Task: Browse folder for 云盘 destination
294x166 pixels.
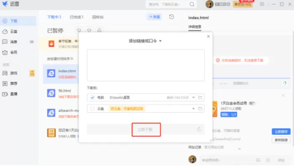Action: coord(200,109)
